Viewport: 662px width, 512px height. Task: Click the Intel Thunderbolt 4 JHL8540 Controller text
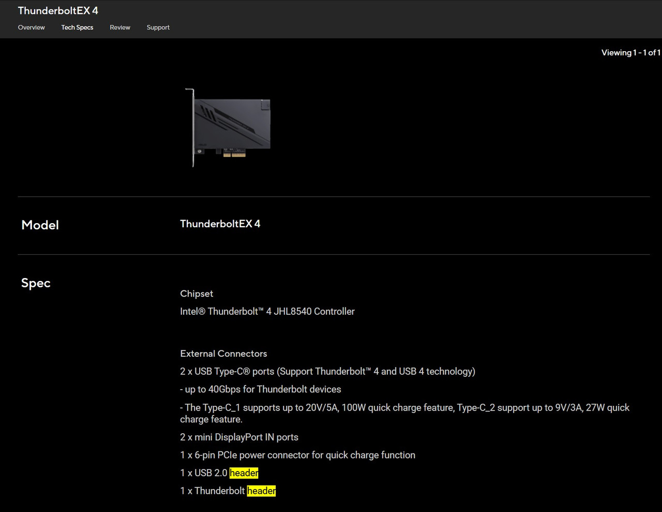tap(267, 312)
